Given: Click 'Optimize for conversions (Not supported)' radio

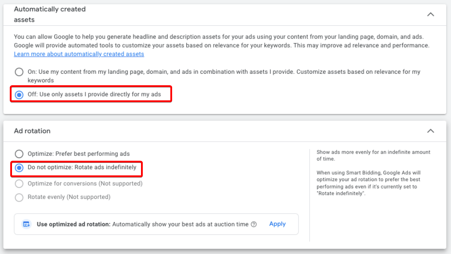Looking at the screenshot, I should 19,184.
